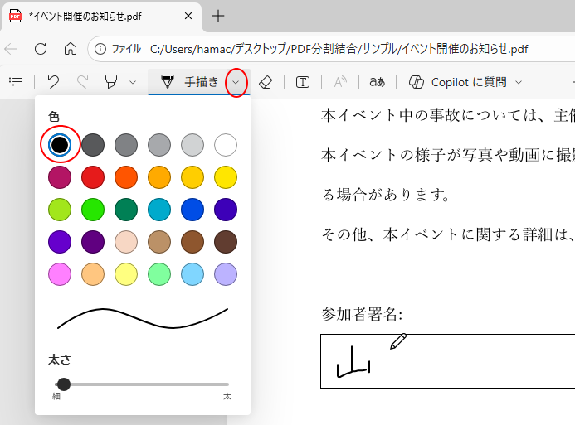Image resolution: width=575 pixels, height=425 pixels.
Task: Select the pastel mint green swatch
Action: pos(159,274)
